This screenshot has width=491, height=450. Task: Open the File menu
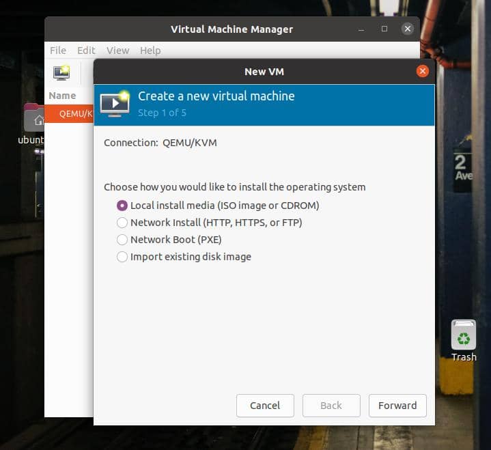pyautogui.click(x=58, y=51)
